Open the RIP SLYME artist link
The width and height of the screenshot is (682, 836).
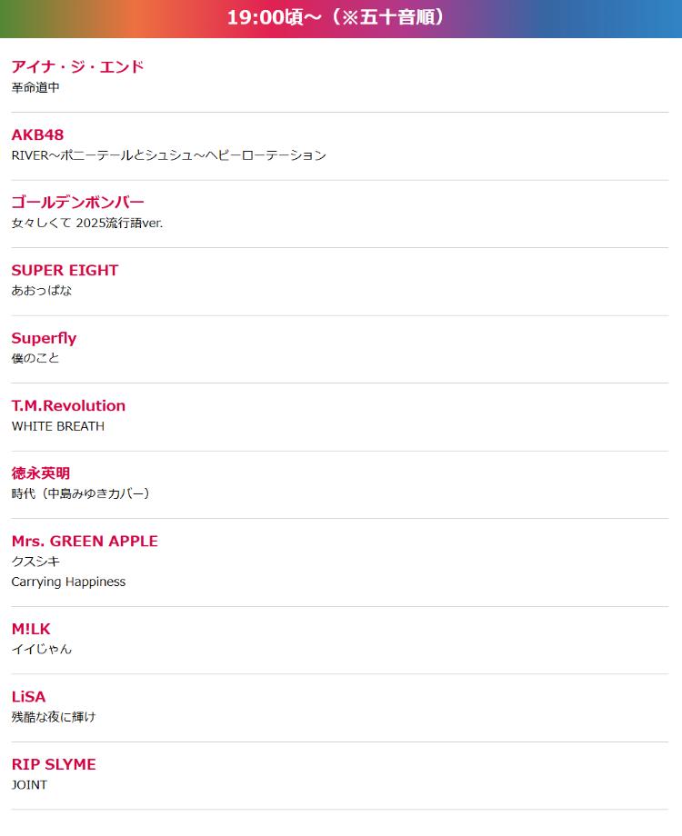tap(54, 764)
